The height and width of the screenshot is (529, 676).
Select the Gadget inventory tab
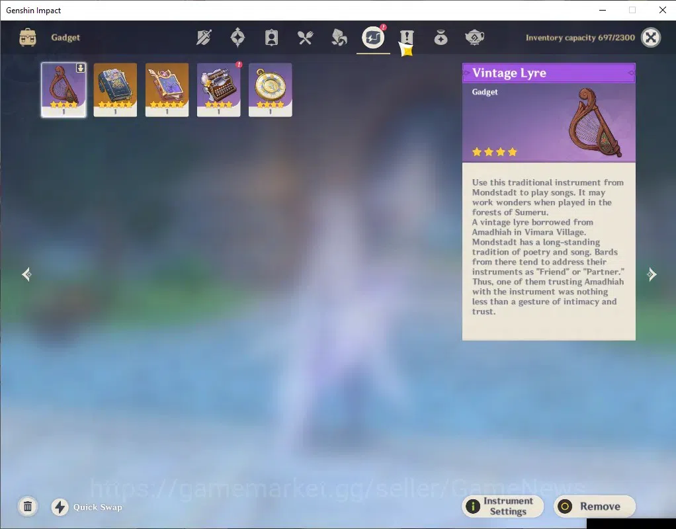tap(373, 38)
